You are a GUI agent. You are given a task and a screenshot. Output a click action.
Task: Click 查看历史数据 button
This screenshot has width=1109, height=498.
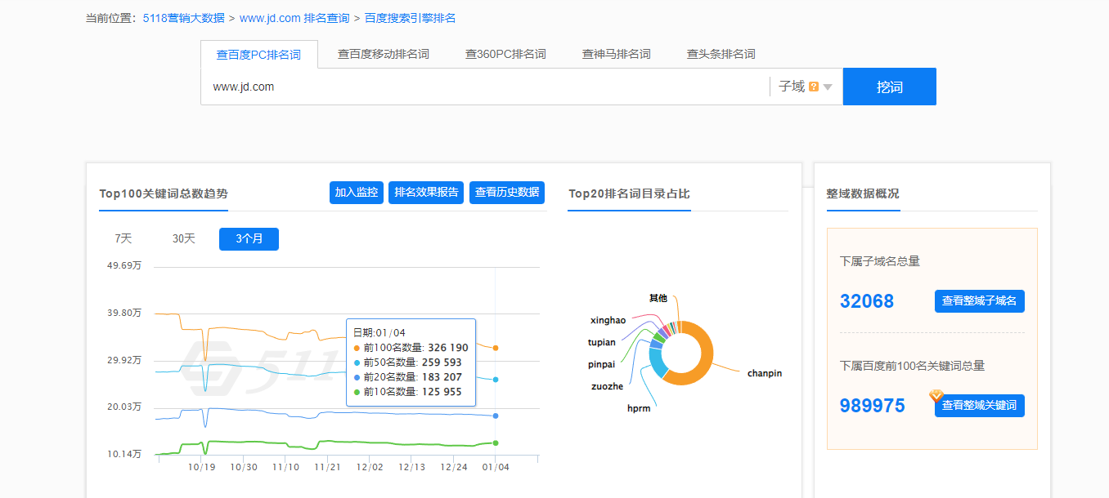(507, 193)
